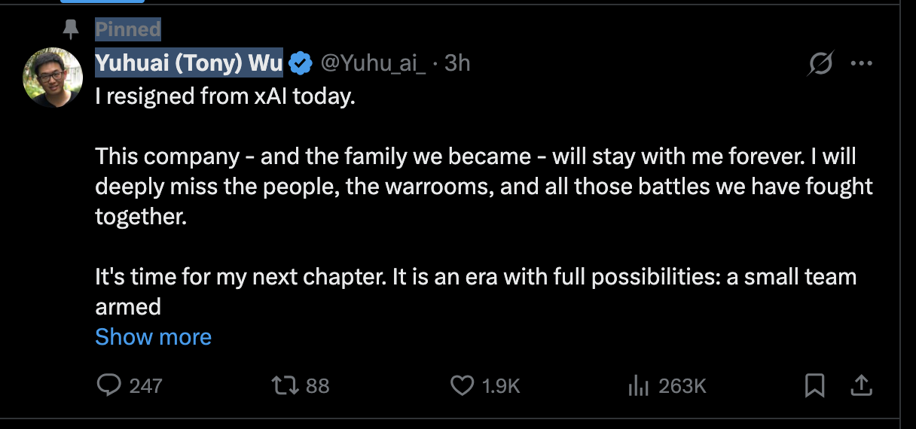Click the reply speech bubble icon
Image resolution: width=916 pixels, height=429 pixels.
click(x=109, y=386)
